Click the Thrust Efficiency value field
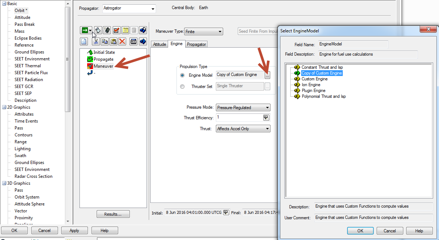This screenshot has width=439, height=240. pos(239,117)
